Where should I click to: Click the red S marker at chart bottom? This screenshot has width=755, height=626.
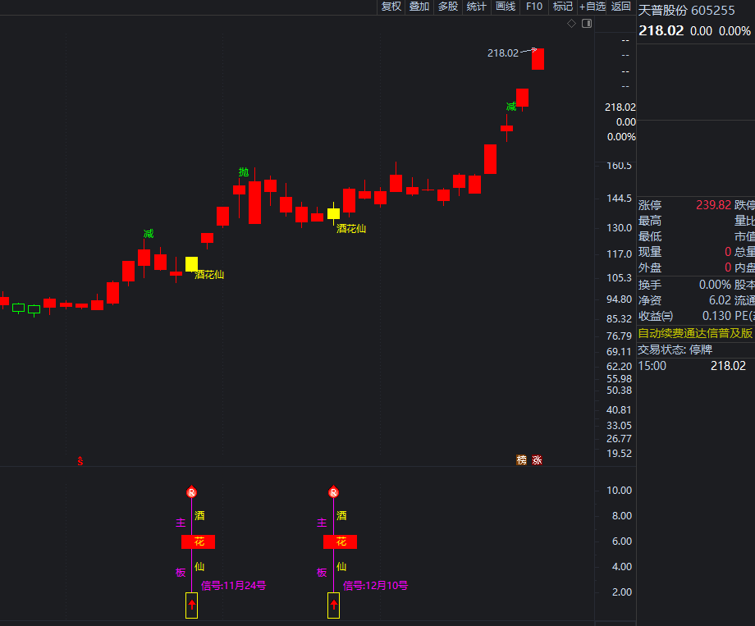[x=80, y=461]
